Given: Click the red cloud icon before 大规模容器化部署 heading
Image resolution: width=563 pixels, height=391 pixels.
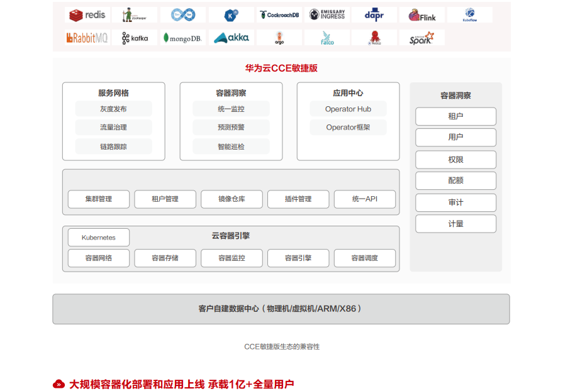Looking at the screenshot, I should point(59,384).
